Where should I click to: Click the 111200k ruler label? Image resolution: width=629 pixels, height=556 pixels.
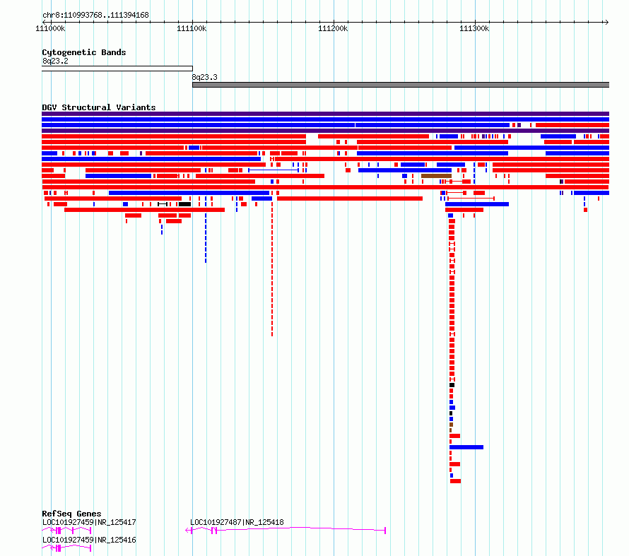(333, 28)
